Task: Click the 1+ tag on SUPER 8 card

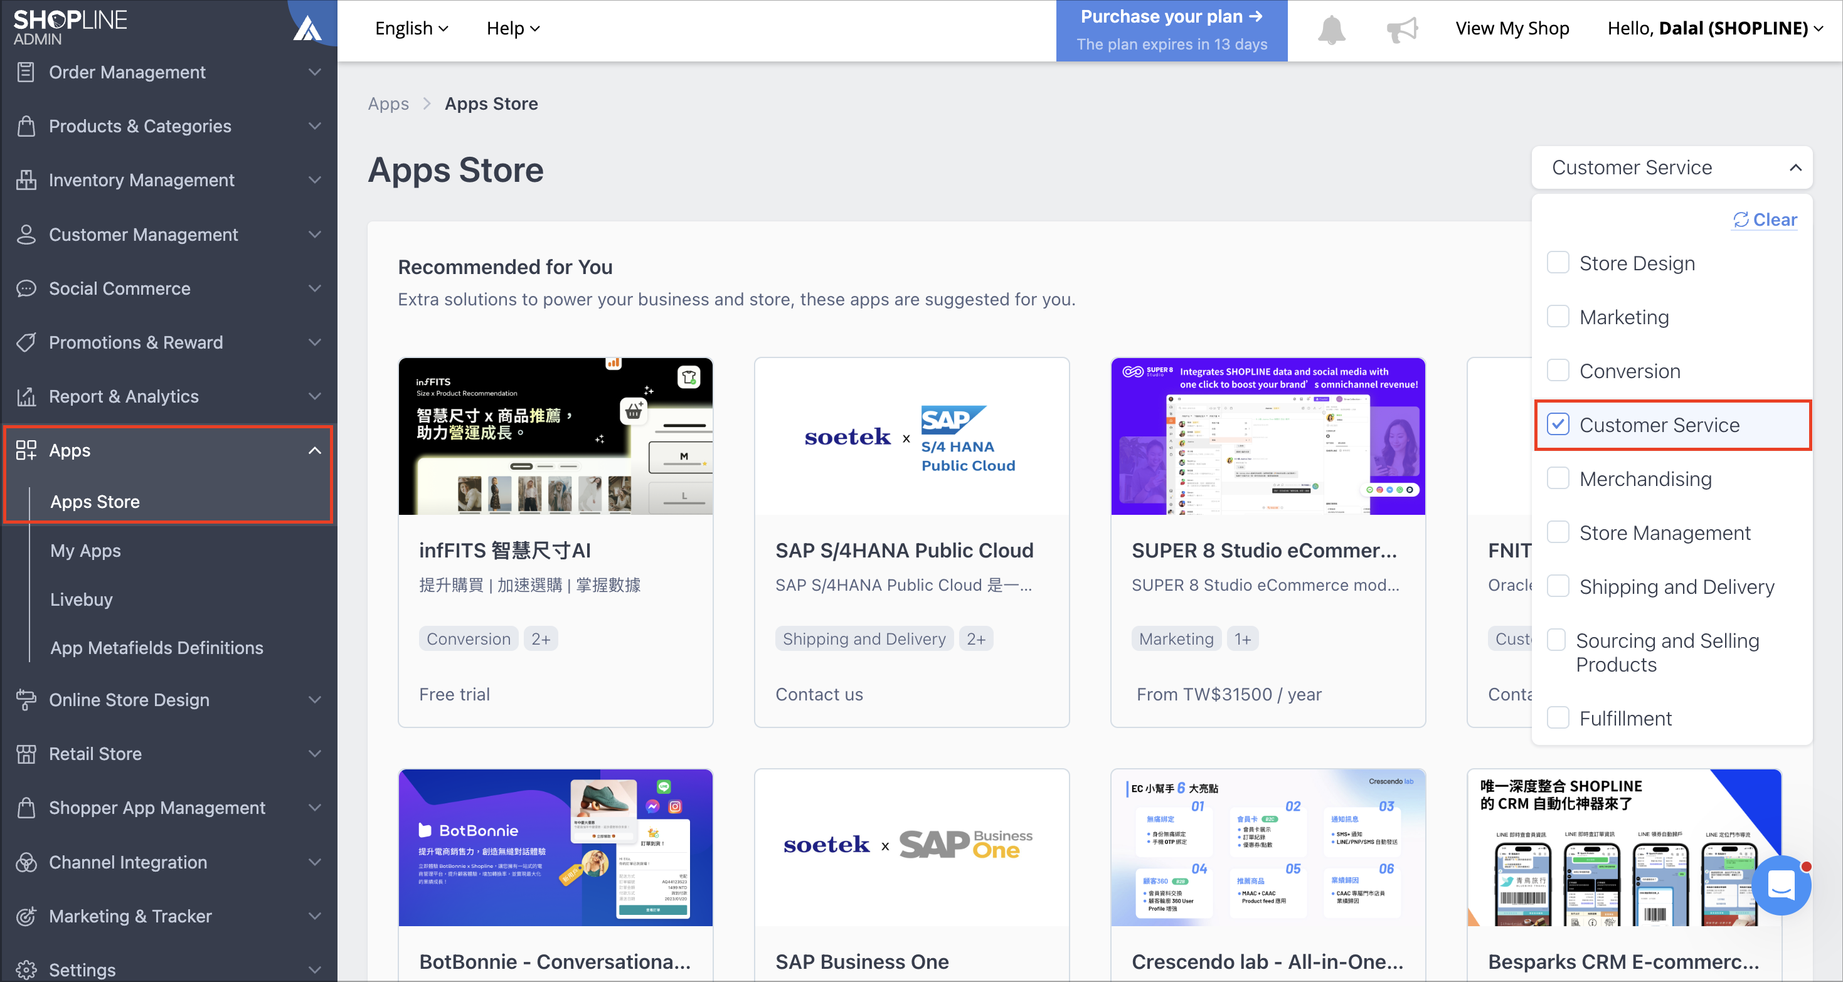Action: tap(1243, 639)
